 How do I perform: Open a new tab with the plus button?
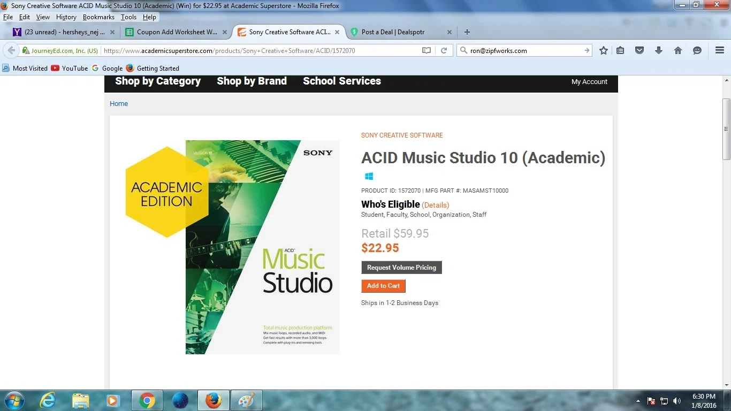[467, 32]
